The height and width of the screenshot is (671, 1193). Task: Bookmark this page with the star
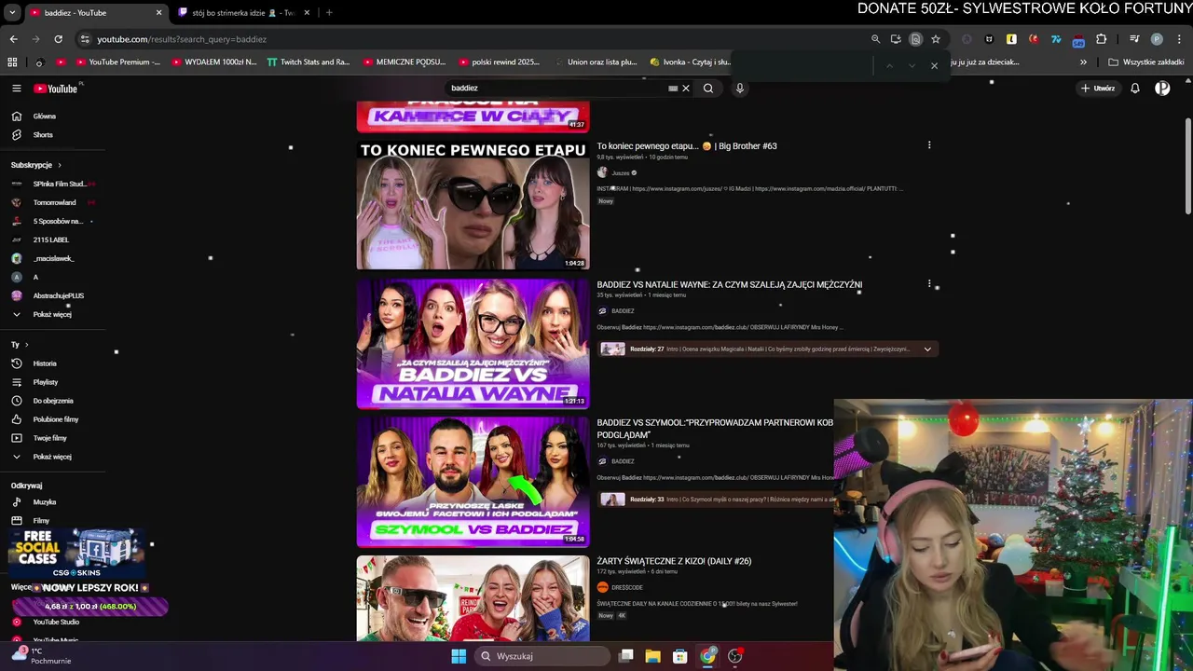[x=936, y=39]
